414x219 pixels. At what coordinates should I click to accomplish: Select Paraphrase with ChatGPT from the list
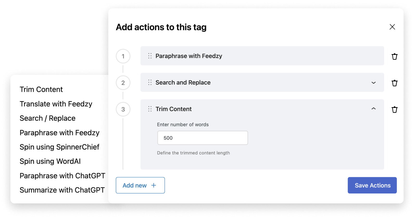pos(62,176)
